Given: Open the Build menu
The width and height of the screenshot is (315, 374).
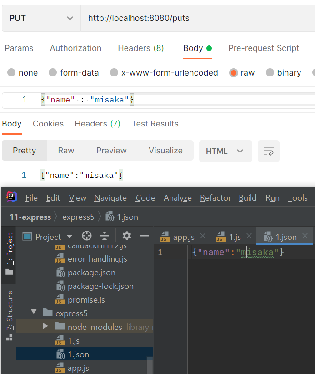Looking at the screenshot, I should [248, 198].
